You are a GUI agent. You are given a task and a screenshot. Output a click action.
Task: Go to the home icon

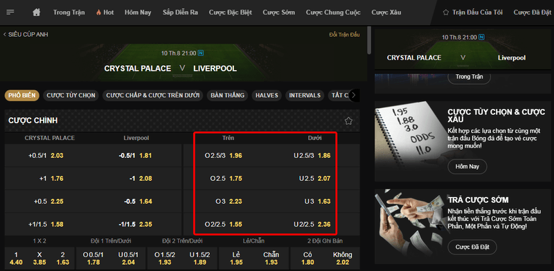[x=37, y=12]
